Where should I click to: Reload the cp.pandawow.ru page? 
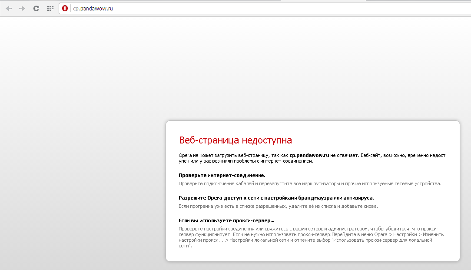36,8
